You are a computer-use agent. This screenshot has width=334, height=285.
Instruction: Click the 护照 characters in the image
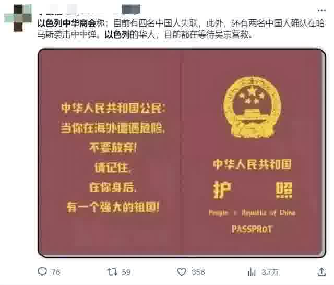[x=253, y=190]
